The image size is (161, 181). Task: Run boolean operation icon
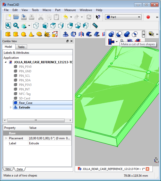(x=111, y=34)
